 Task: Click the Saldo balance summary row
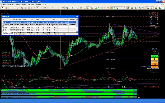pos(39,25)
